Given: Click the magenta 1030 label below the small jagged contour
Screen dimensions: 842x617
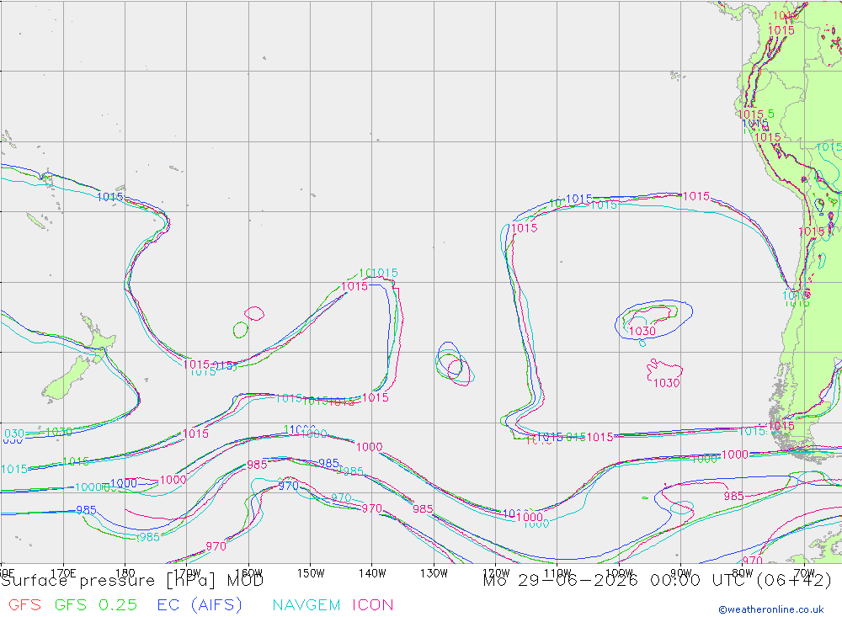Looking at the screenshot, I should coord(666,383).
